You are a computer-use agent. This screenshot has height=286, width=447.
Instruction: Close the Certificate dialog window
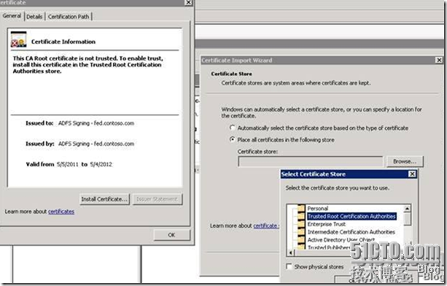coord(188,3)
